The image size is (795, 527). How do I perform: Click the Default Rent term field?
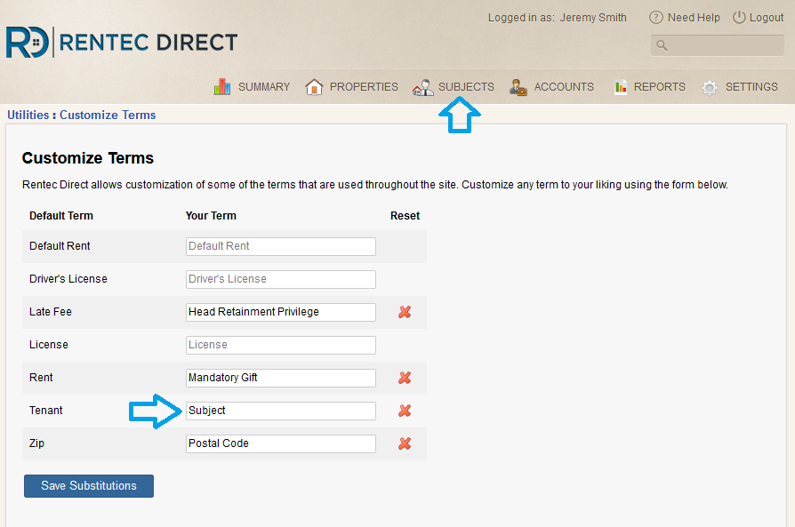pos(281,246)
